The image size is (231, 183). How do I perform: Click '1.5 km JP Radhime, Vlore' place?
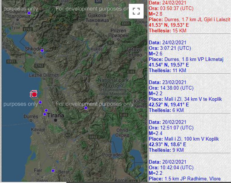tap(193, 179)
